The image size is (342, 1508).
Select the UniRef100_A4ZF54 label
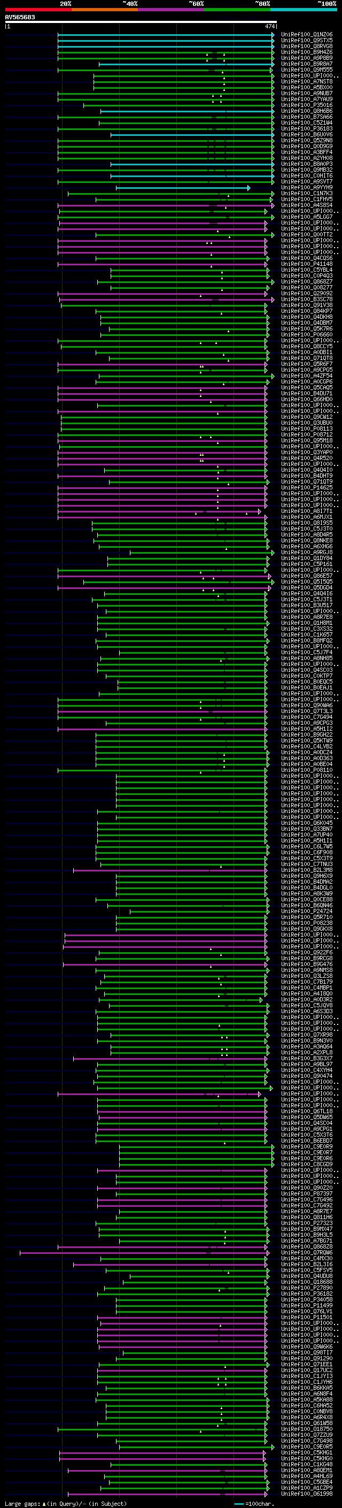(x=306, y=376)
